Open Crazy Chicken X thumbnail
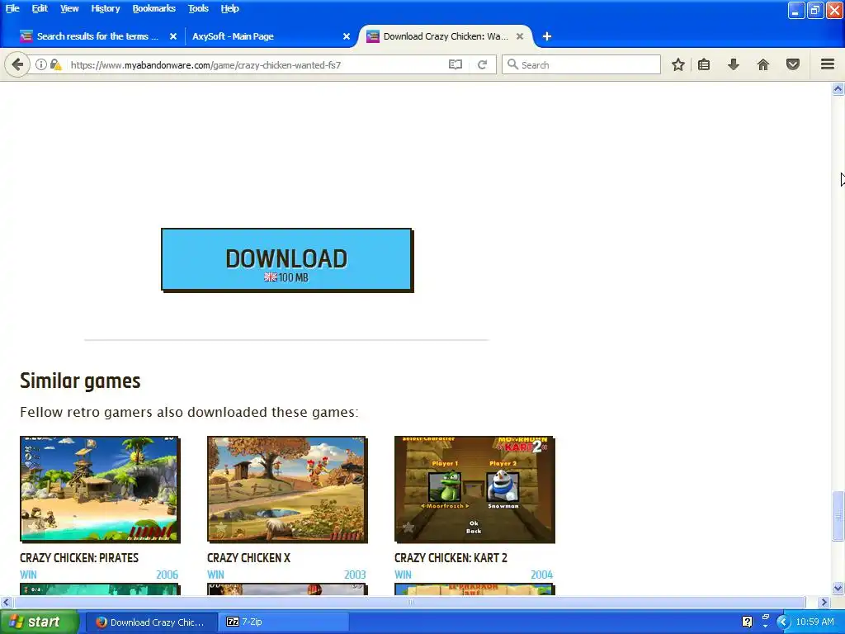845x634 pixels. click(287, 489)
